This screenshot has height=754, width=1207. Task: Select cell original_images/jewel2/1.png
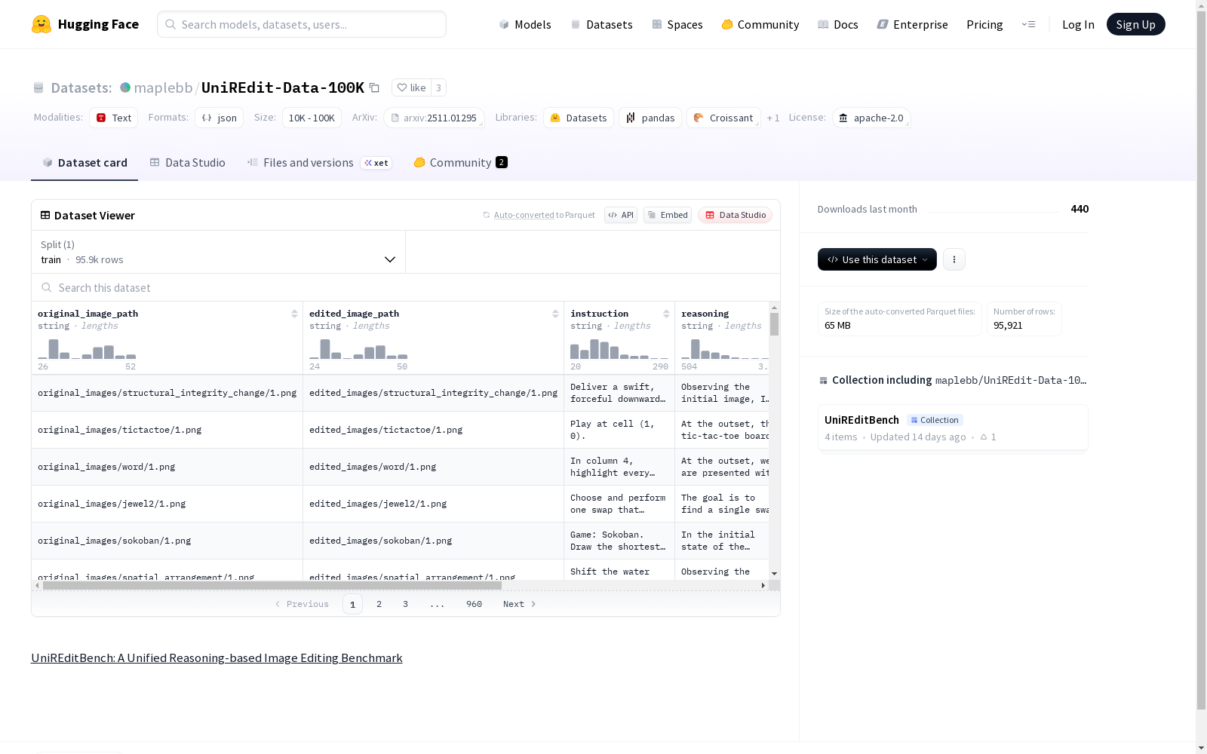(x=167, y=504)
